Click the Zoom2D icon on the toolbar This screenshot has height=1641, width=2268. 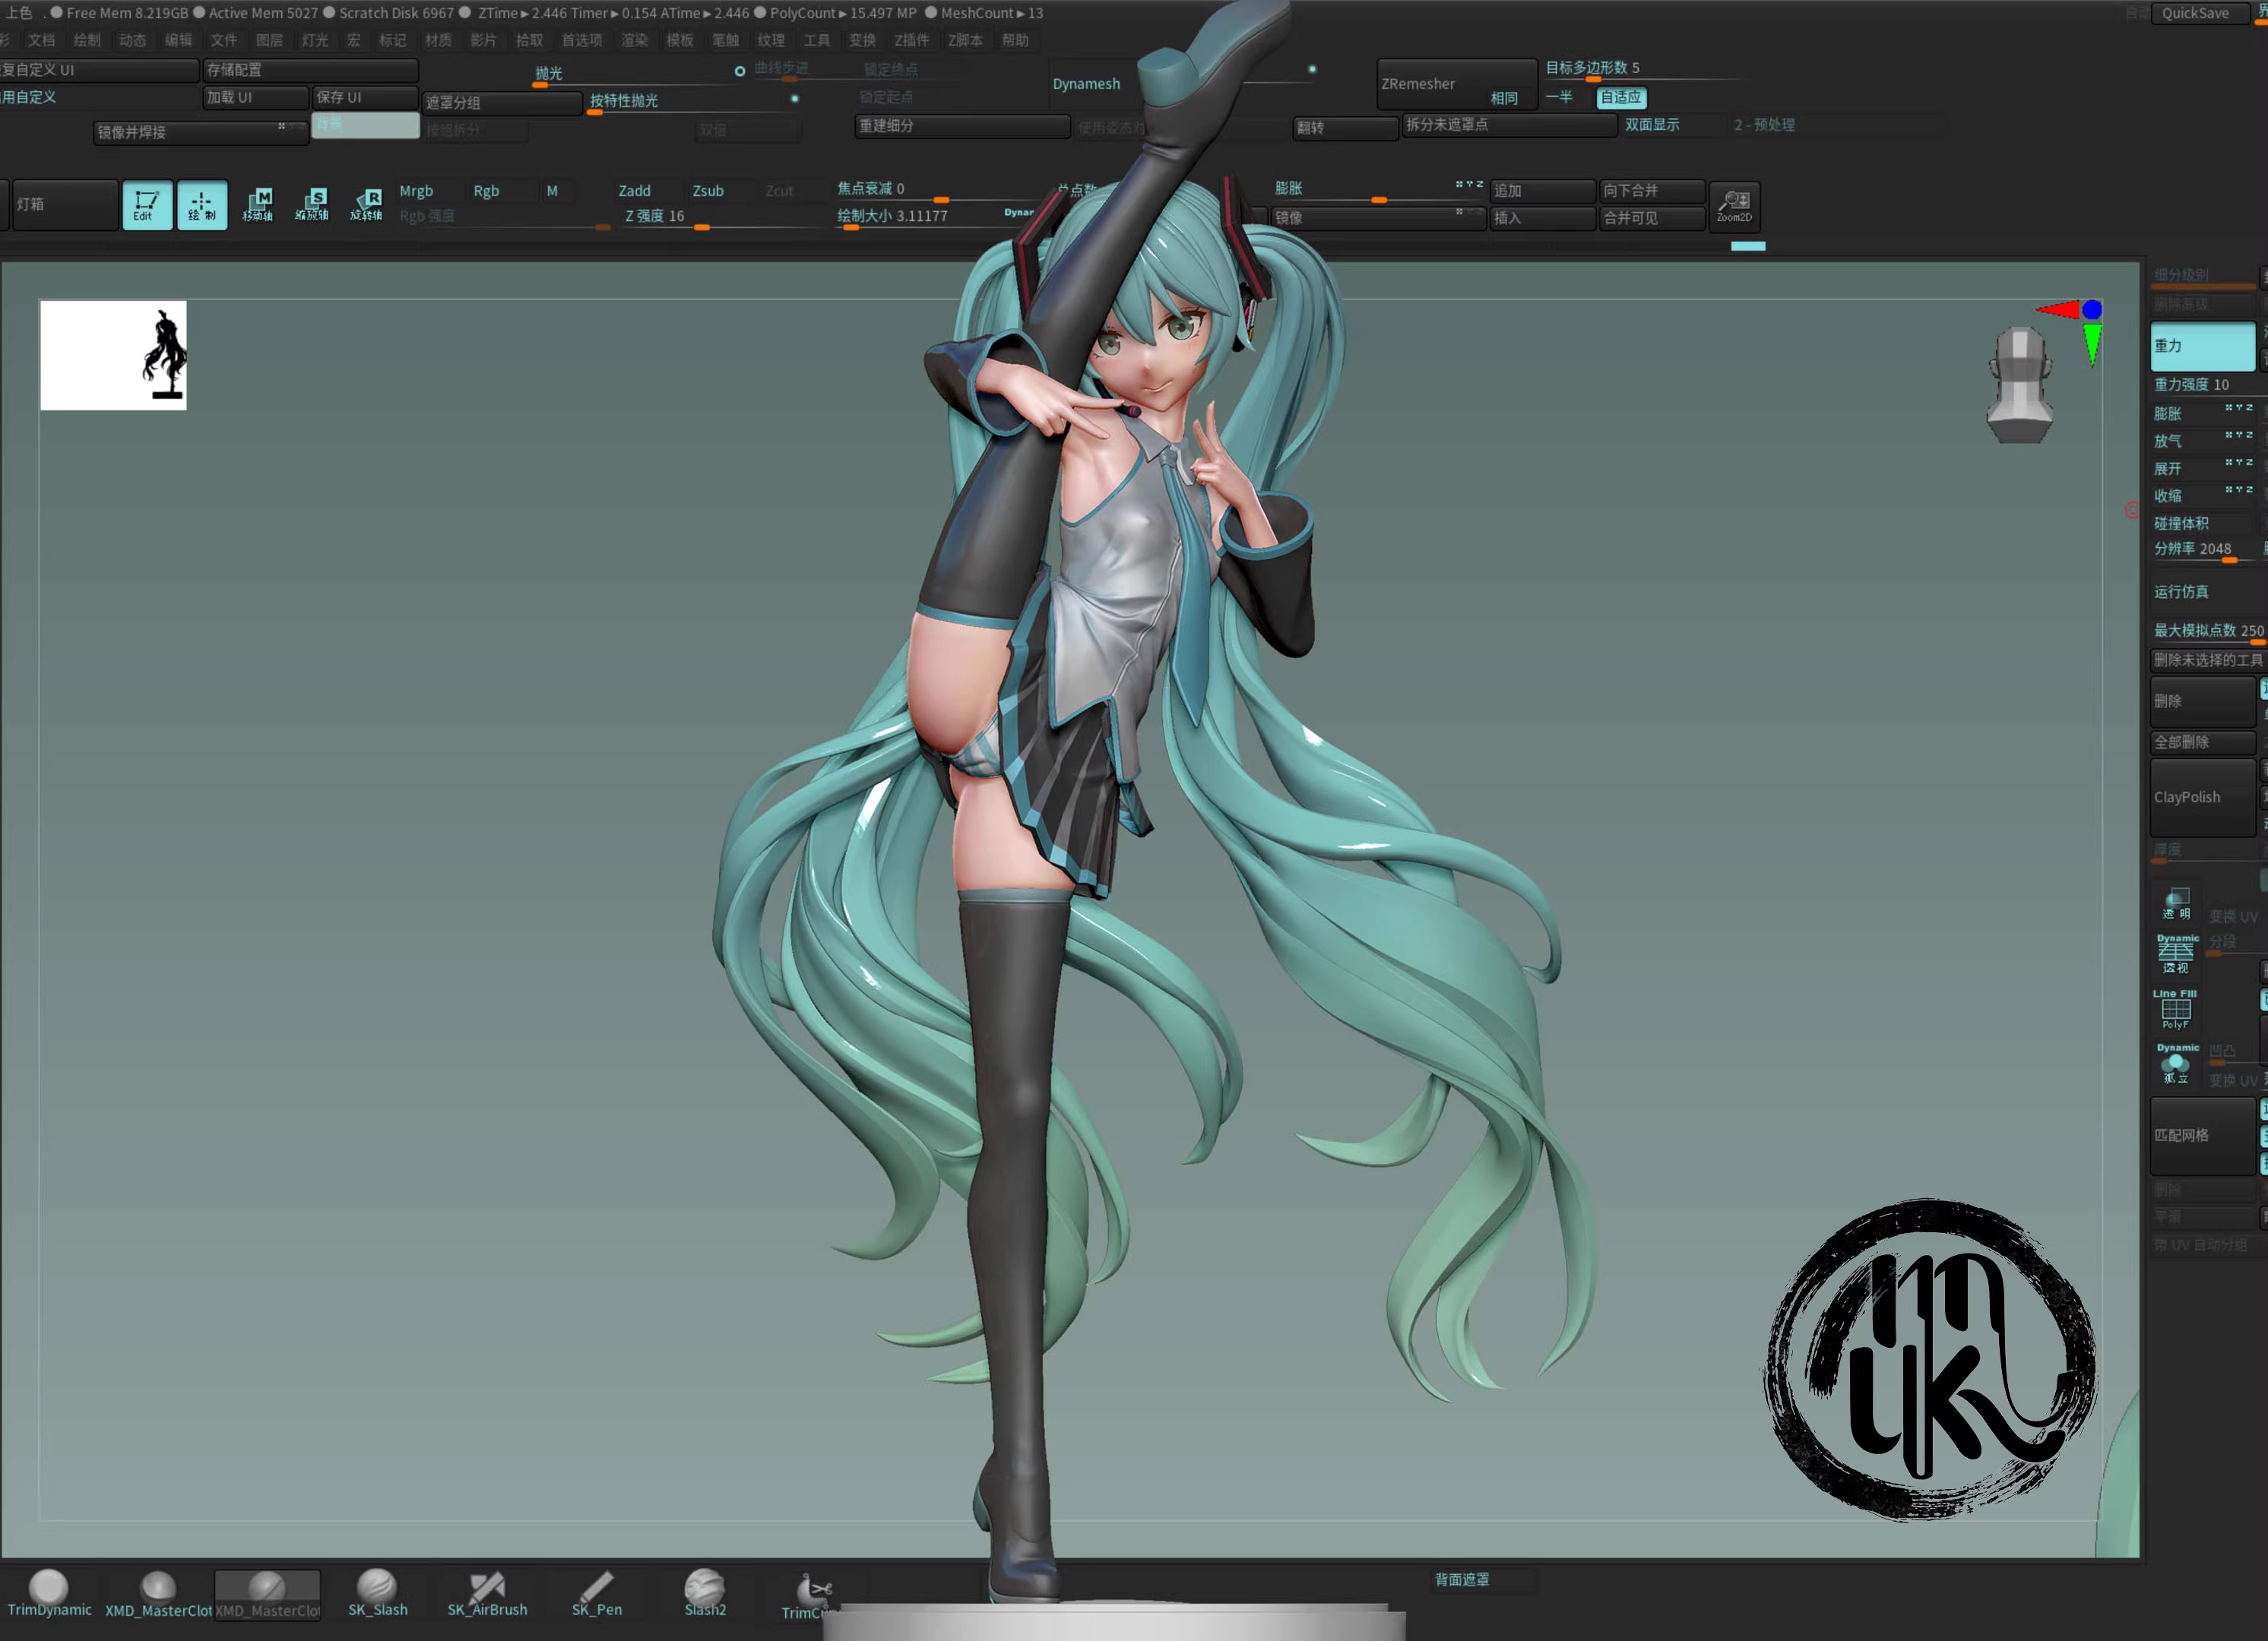[1735, 206]
